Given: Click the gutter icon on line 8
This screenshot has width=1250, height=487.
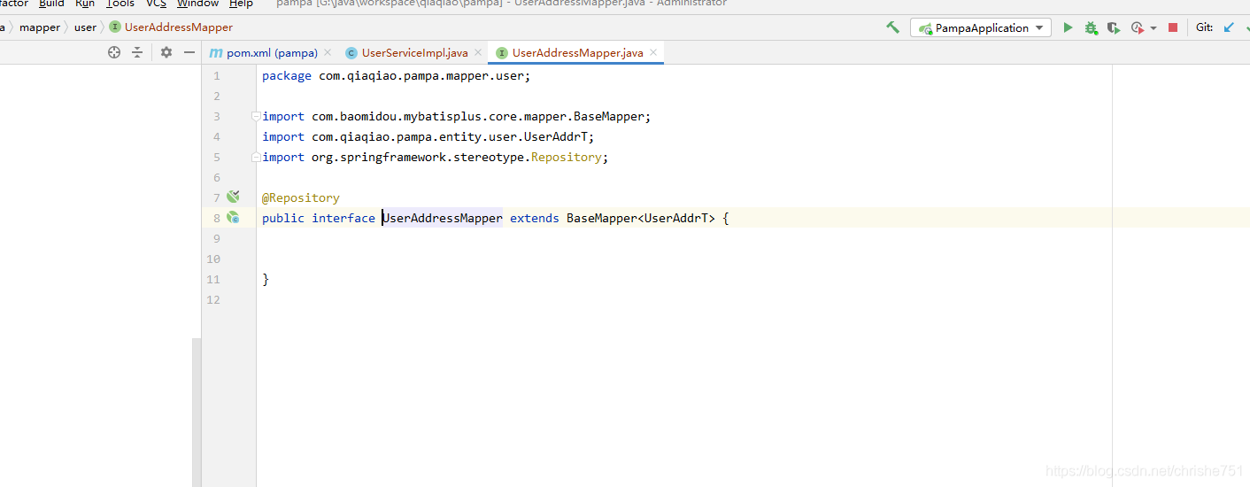Looking at the screenshot, I should pos(233,217).
